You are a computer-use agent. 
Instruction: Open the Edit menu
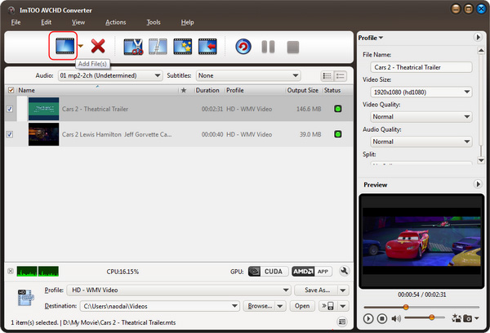point(47,22)
